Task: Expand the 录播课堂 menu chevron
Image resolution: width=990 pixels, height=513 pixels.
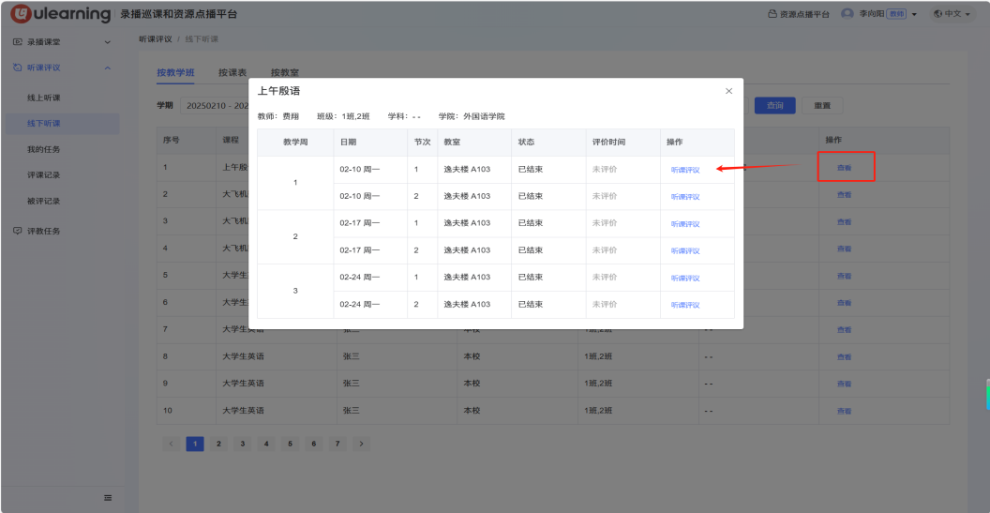Action: tap(107, 42)
